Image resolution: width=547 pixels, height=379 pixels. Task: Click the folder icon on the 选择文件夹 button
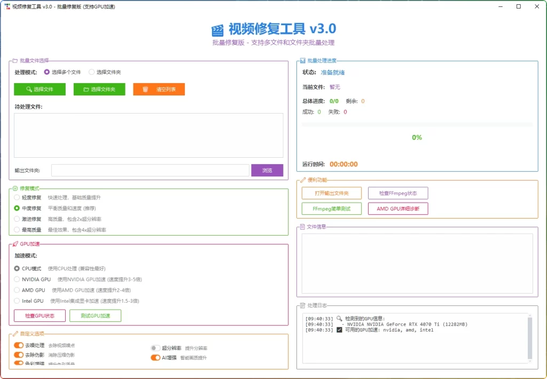87,89
